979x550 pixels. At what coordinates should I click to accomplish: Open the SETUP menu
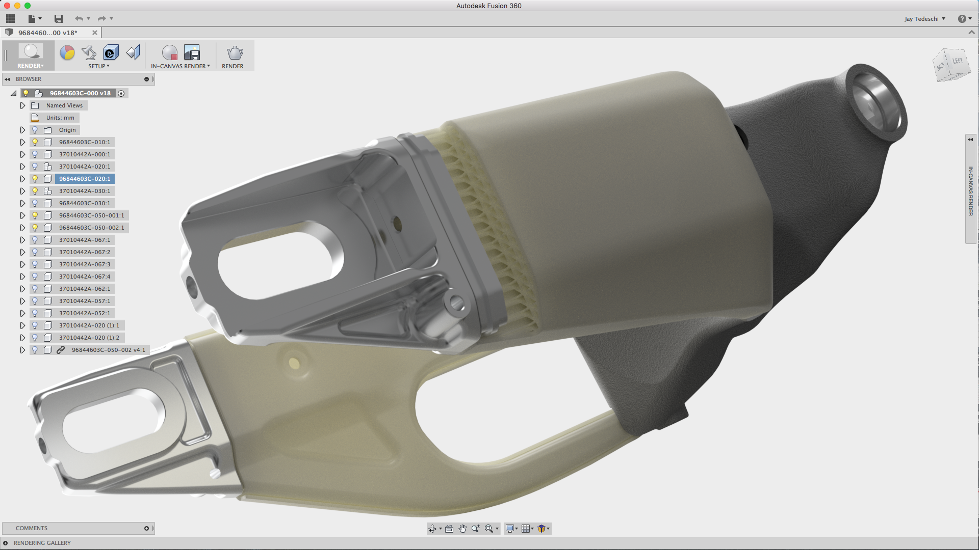[98, 66]
